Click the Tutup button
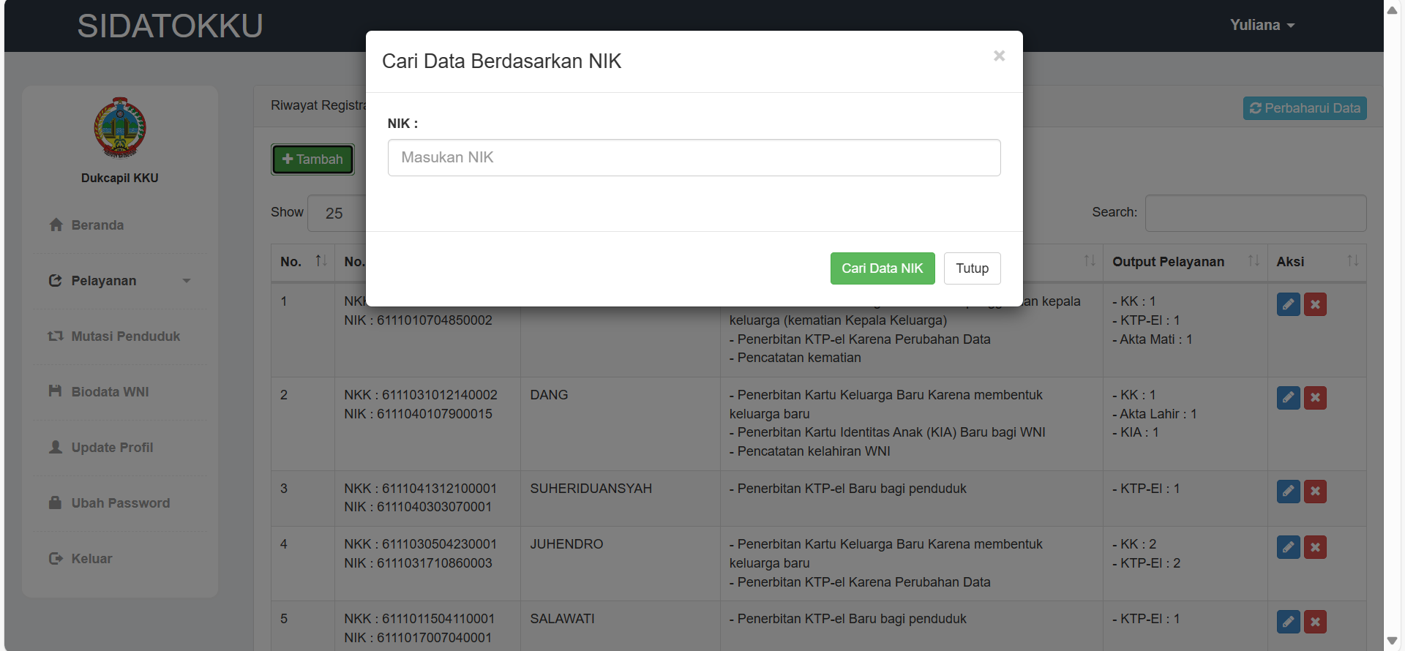The image size is (1405, 651). pyautogui.click(x=972, y=268)
